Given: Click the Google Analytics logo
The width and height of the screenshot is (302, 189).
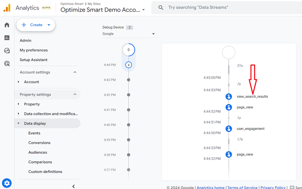Looking at the screenshot, I should [7, 8].
